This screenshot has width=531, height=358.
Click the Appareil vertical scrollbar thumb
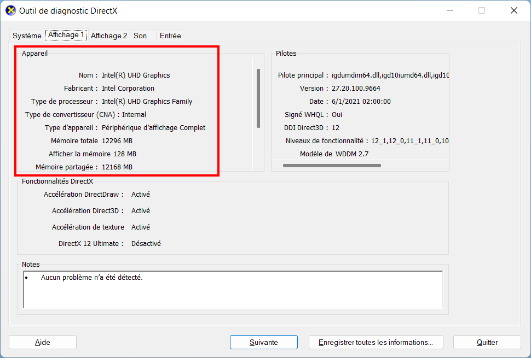pos(258,98)
